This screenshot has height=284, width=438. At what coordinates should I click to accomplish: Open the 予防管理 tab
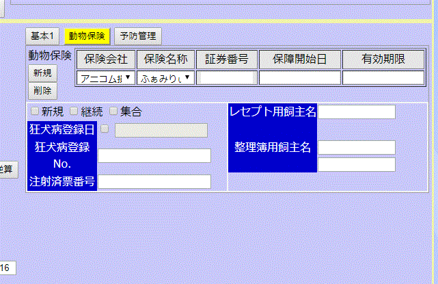click(x=138, y=36)
